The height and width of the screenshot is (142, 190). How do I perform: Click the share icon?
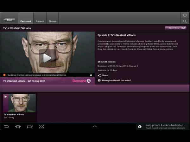99,75
